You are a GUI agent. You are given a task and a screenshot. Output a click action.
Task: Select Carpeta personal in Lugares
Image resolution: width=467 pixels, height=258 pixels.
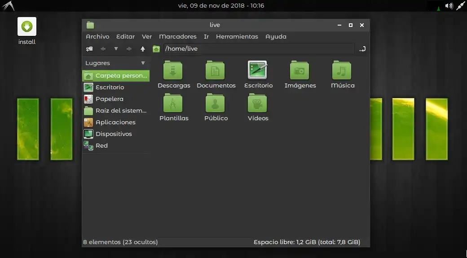[x=116, y=75]
